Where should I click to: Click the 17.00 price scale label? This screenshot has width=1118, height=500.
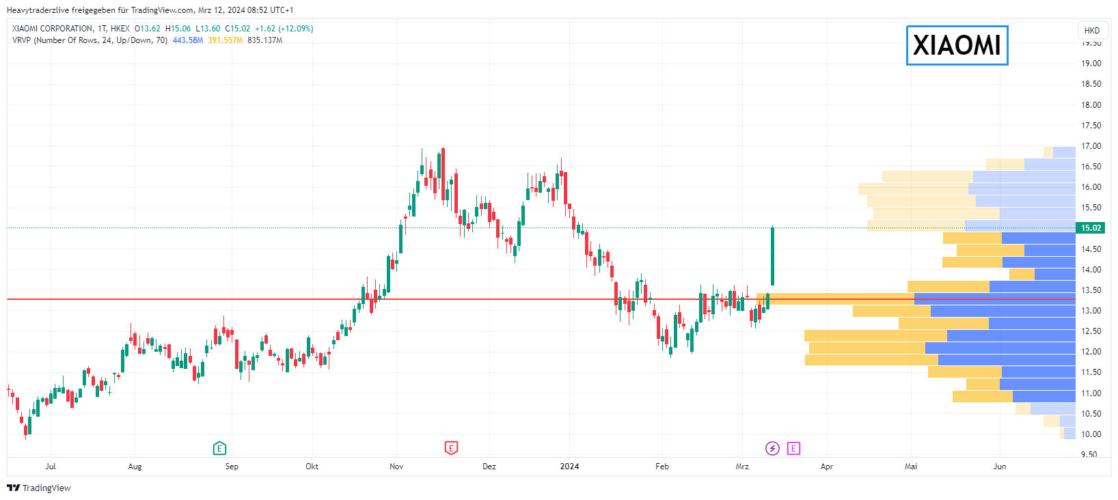click(1091, 145)
